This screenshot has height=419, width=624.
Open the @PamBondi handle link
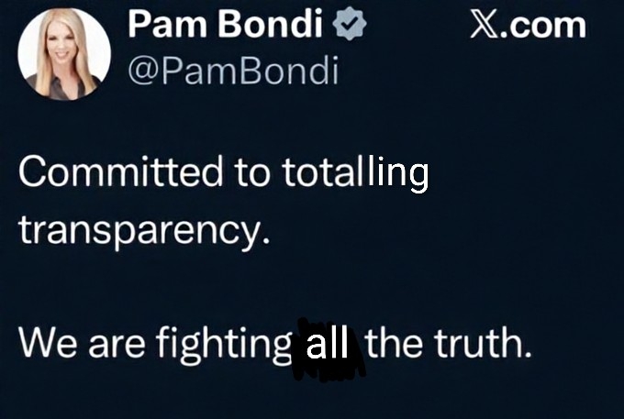point(232,72)
